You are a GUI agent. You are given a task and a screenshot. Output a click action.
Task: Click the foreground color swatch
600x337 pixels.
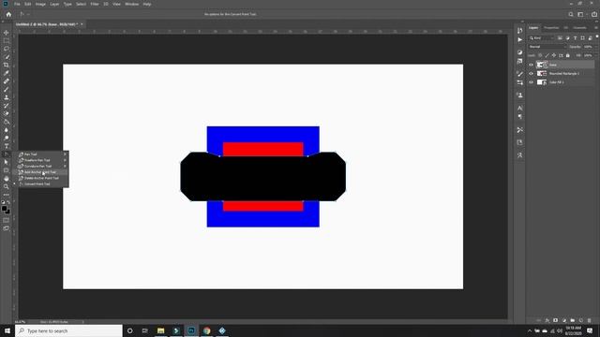[x=4, y=209]
